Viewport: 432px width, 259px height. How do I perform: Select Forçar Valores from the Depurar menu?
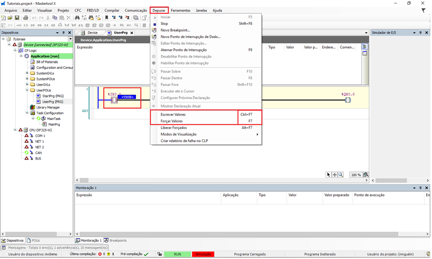pos(172,121)
